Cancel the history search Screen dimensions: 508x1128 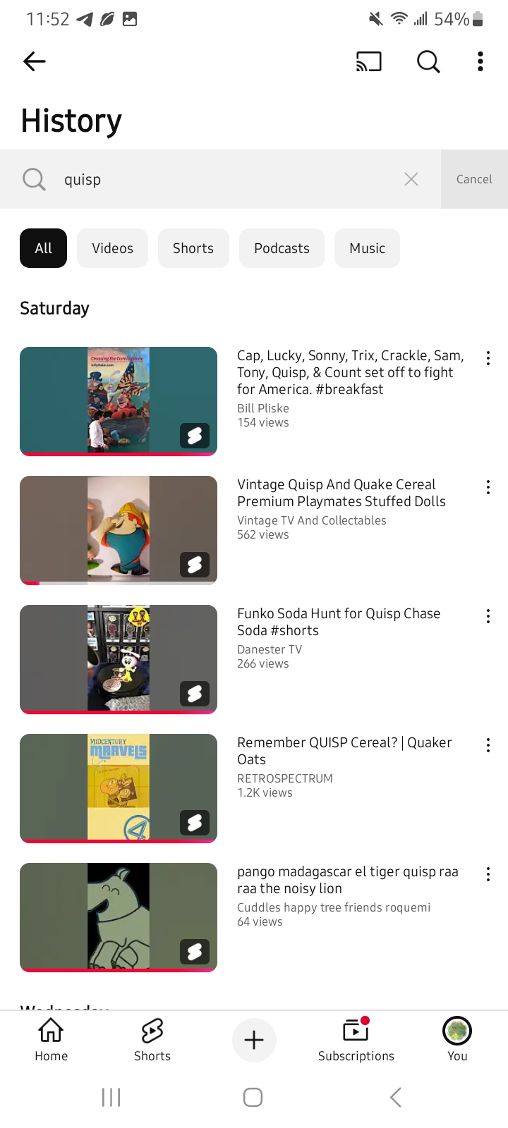click(474, 179)
